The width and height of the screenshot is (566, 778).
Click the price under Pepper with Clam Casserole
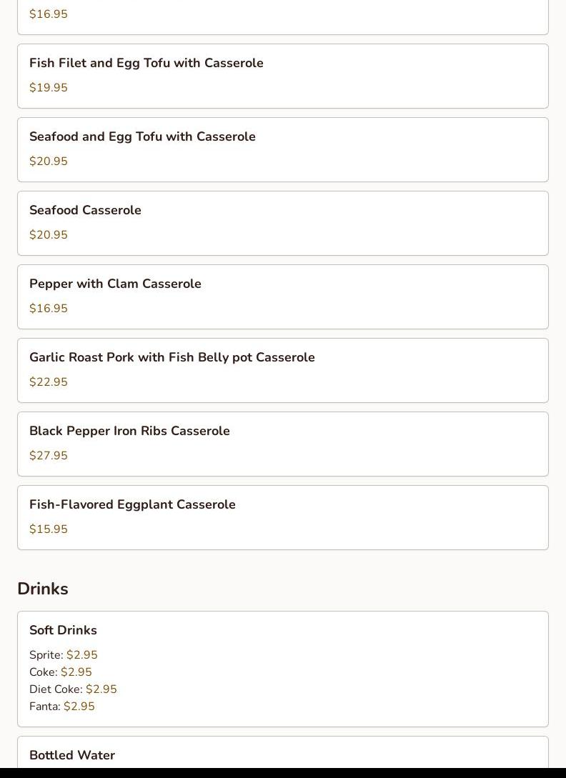[49, 309]
